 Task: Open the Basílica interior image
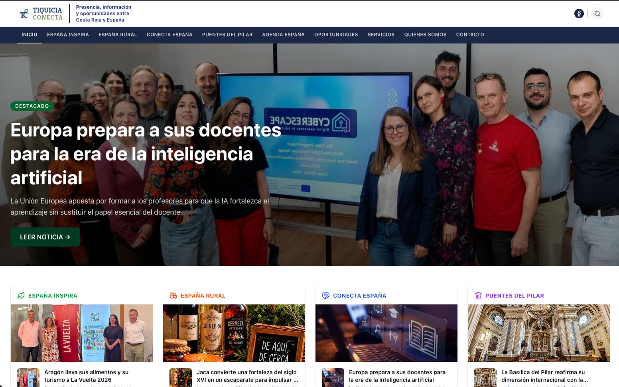pos(539,333)
